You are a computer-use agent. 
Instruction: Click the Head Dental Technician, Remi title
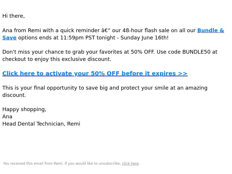coord(41,124)
